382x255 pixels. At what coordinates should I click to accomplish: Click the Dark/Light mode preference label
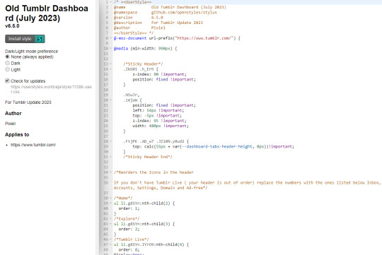pos(31,52)
